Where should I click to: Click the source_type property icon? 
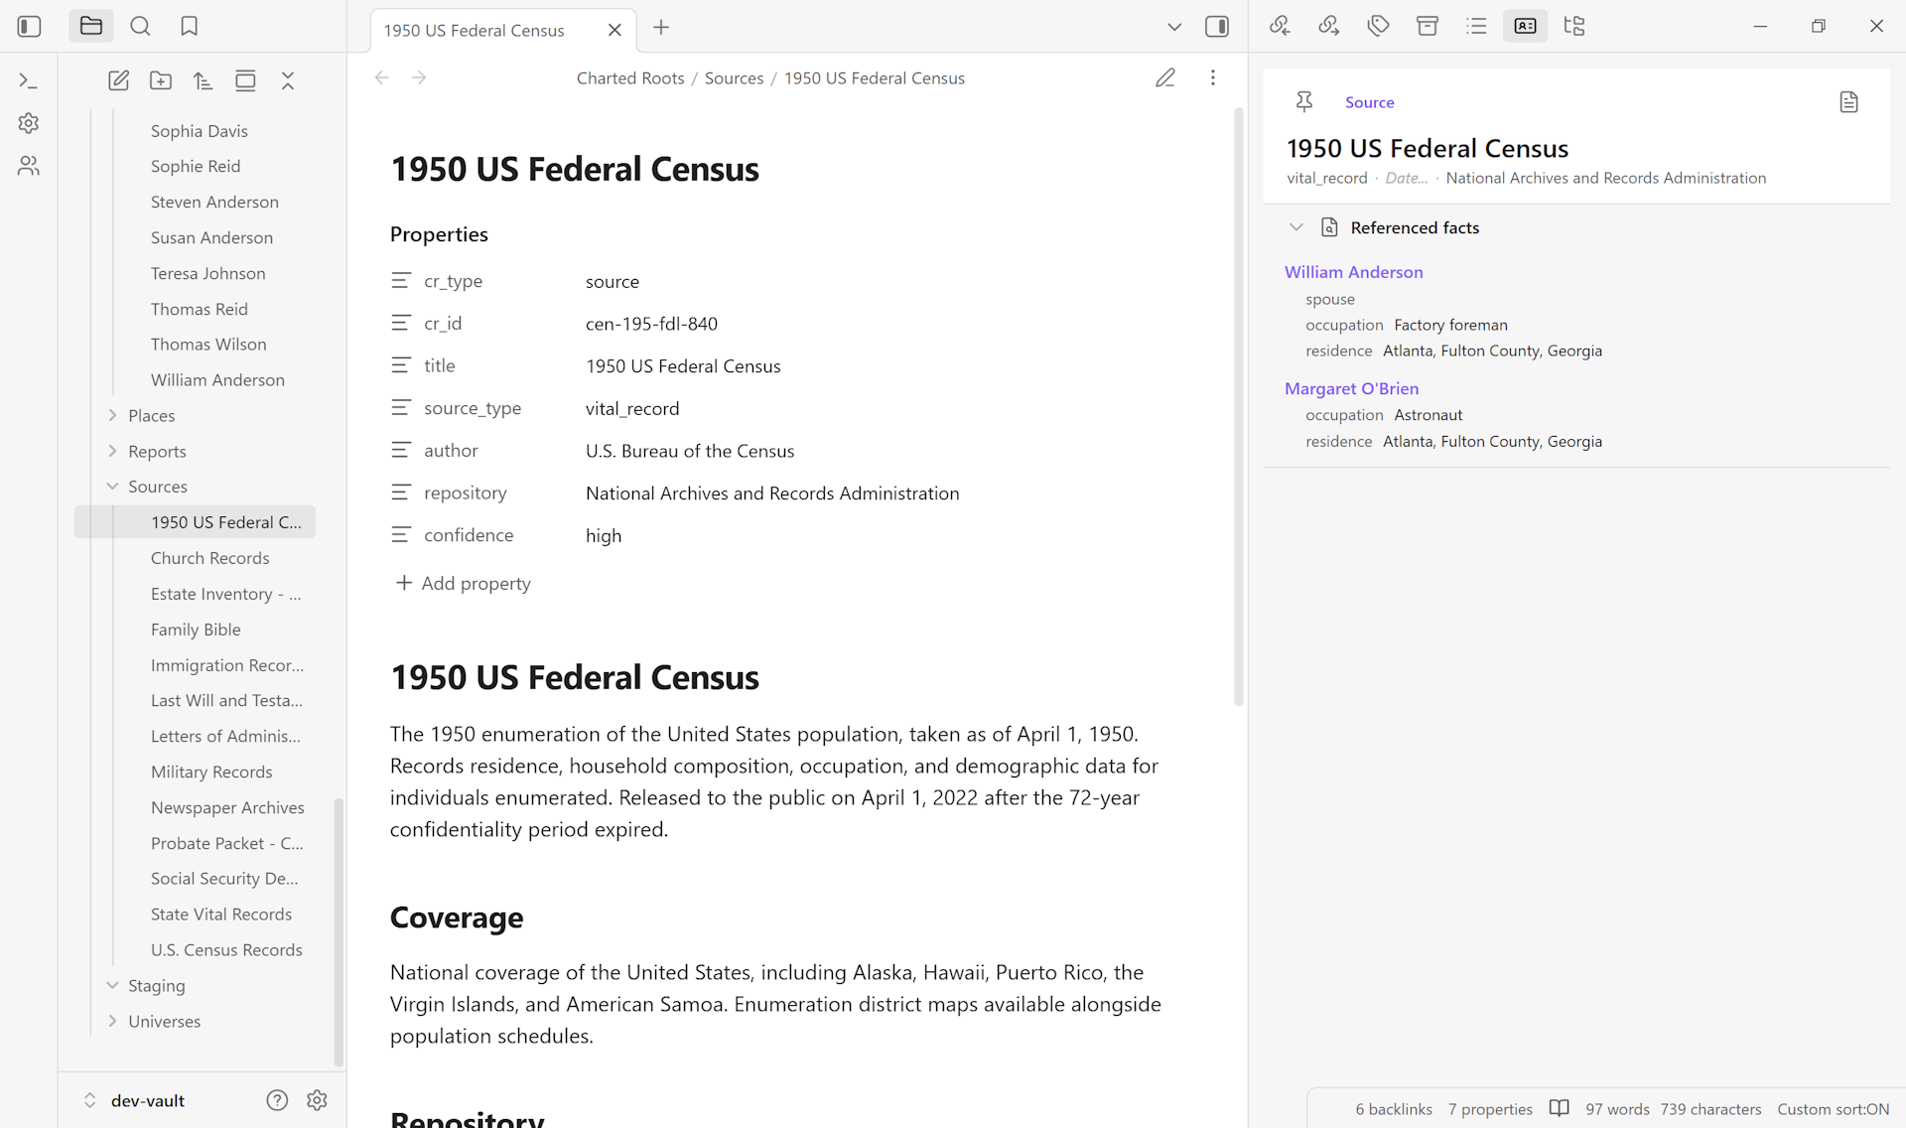pyautogui.click(x=400, y=408)
